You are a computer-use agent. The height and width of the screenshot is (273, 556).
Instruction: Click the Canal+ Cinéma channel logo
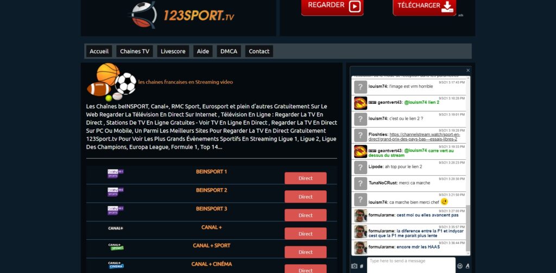tap(116, 265)
